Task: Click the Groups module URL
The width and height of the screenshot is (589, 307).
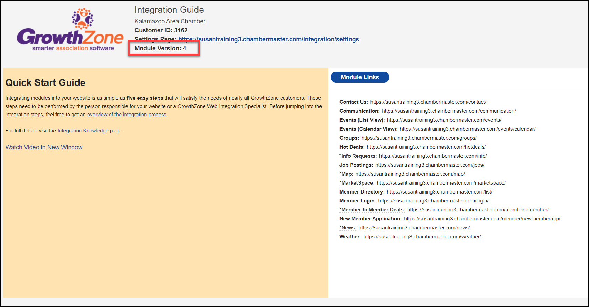Action: tap(419, 138)
